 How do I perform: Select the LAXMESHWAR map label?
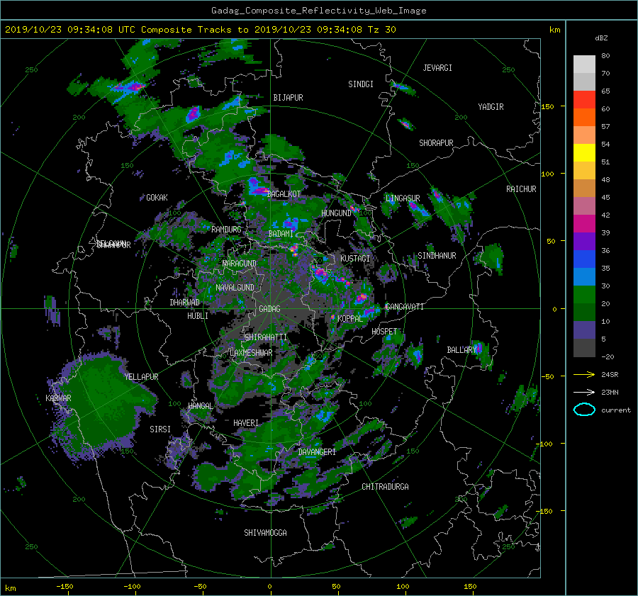251,353
